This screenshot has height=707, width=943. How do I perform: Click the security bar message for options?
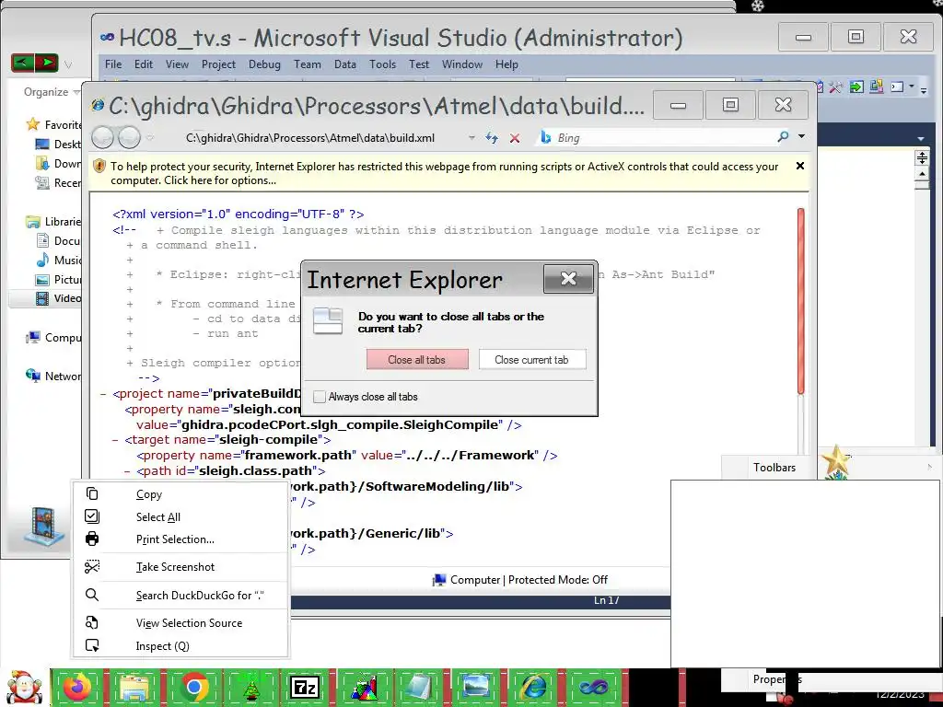point(445,173)
